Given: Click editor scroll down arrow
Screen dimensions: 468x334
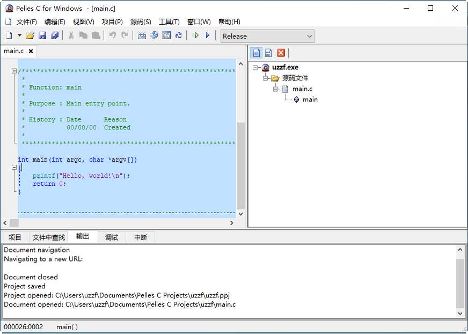Looking at the screenshot, I should click(240, 214).
